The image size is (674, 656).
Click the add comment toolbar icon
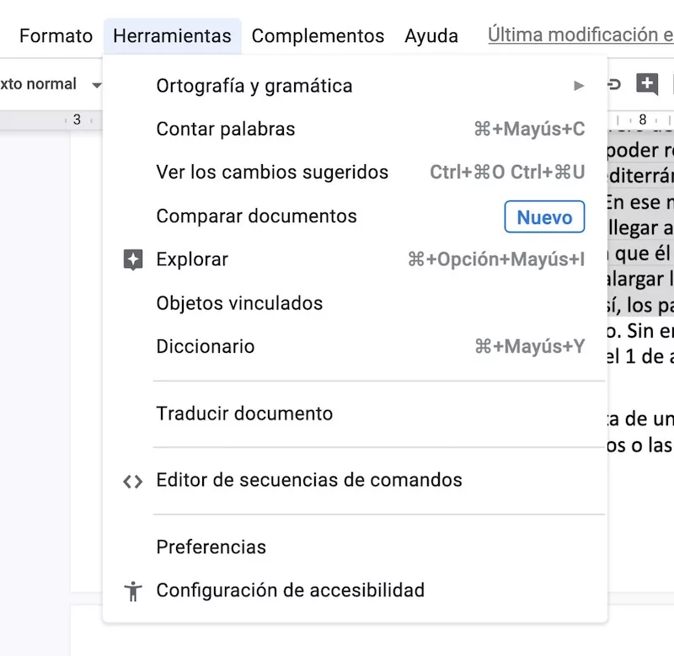646,84
